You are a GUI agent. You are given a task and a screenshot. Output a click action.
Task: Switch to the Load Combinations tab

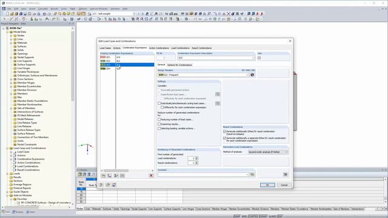tap(180, 48)
